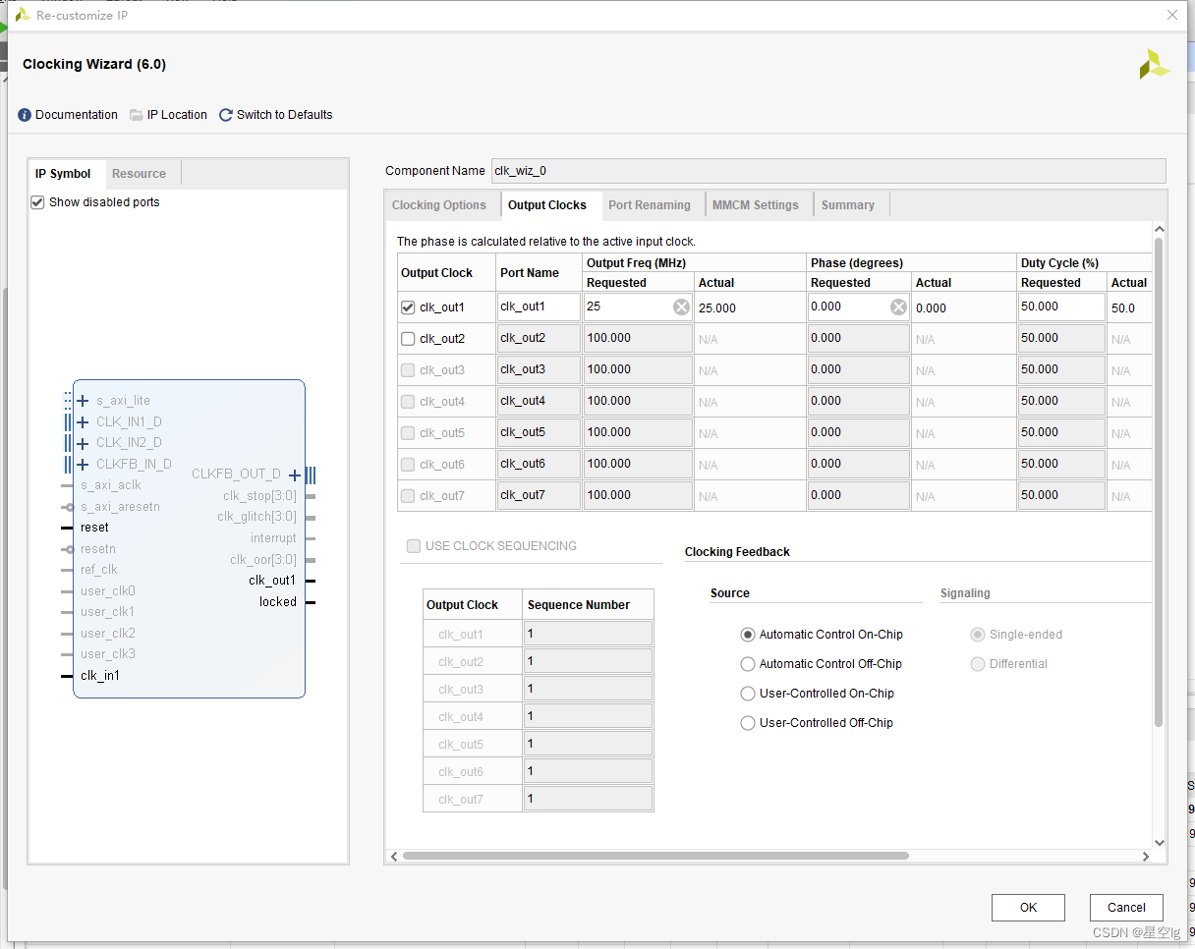Open the MMCM Settings tab

(x=756, y=205)
